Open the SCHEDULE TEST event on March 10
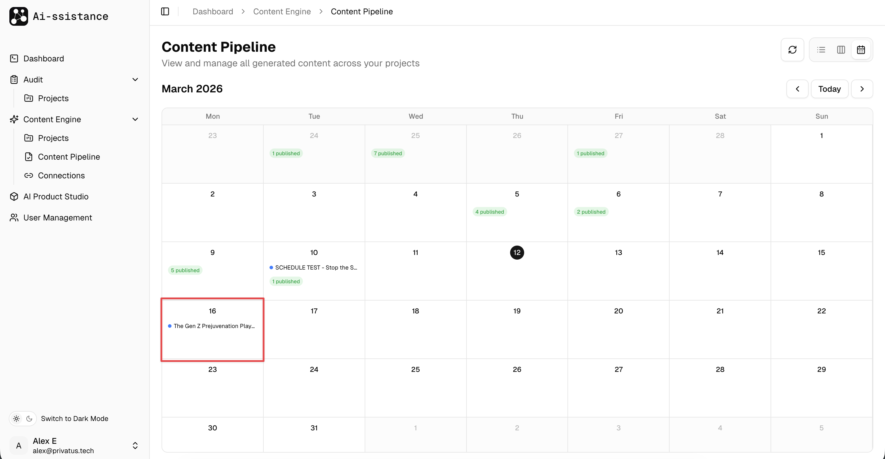Image resolution: width=885 pixels, height=459 pixels. click(314, 268)
